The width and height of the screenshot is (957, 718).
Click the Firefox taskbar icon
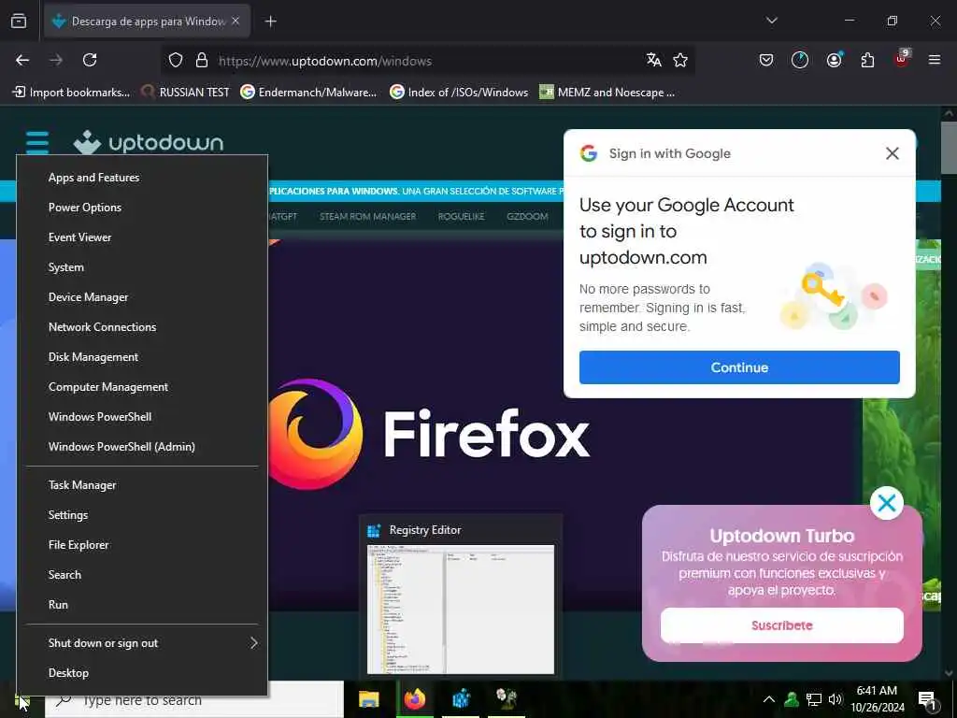414,699
